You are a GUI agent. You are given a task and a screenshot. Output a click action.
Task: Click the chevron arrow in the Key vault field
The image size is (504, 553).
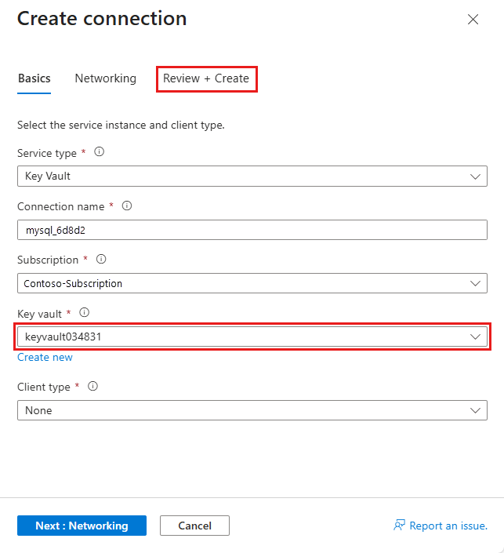[x=475, y=337]
